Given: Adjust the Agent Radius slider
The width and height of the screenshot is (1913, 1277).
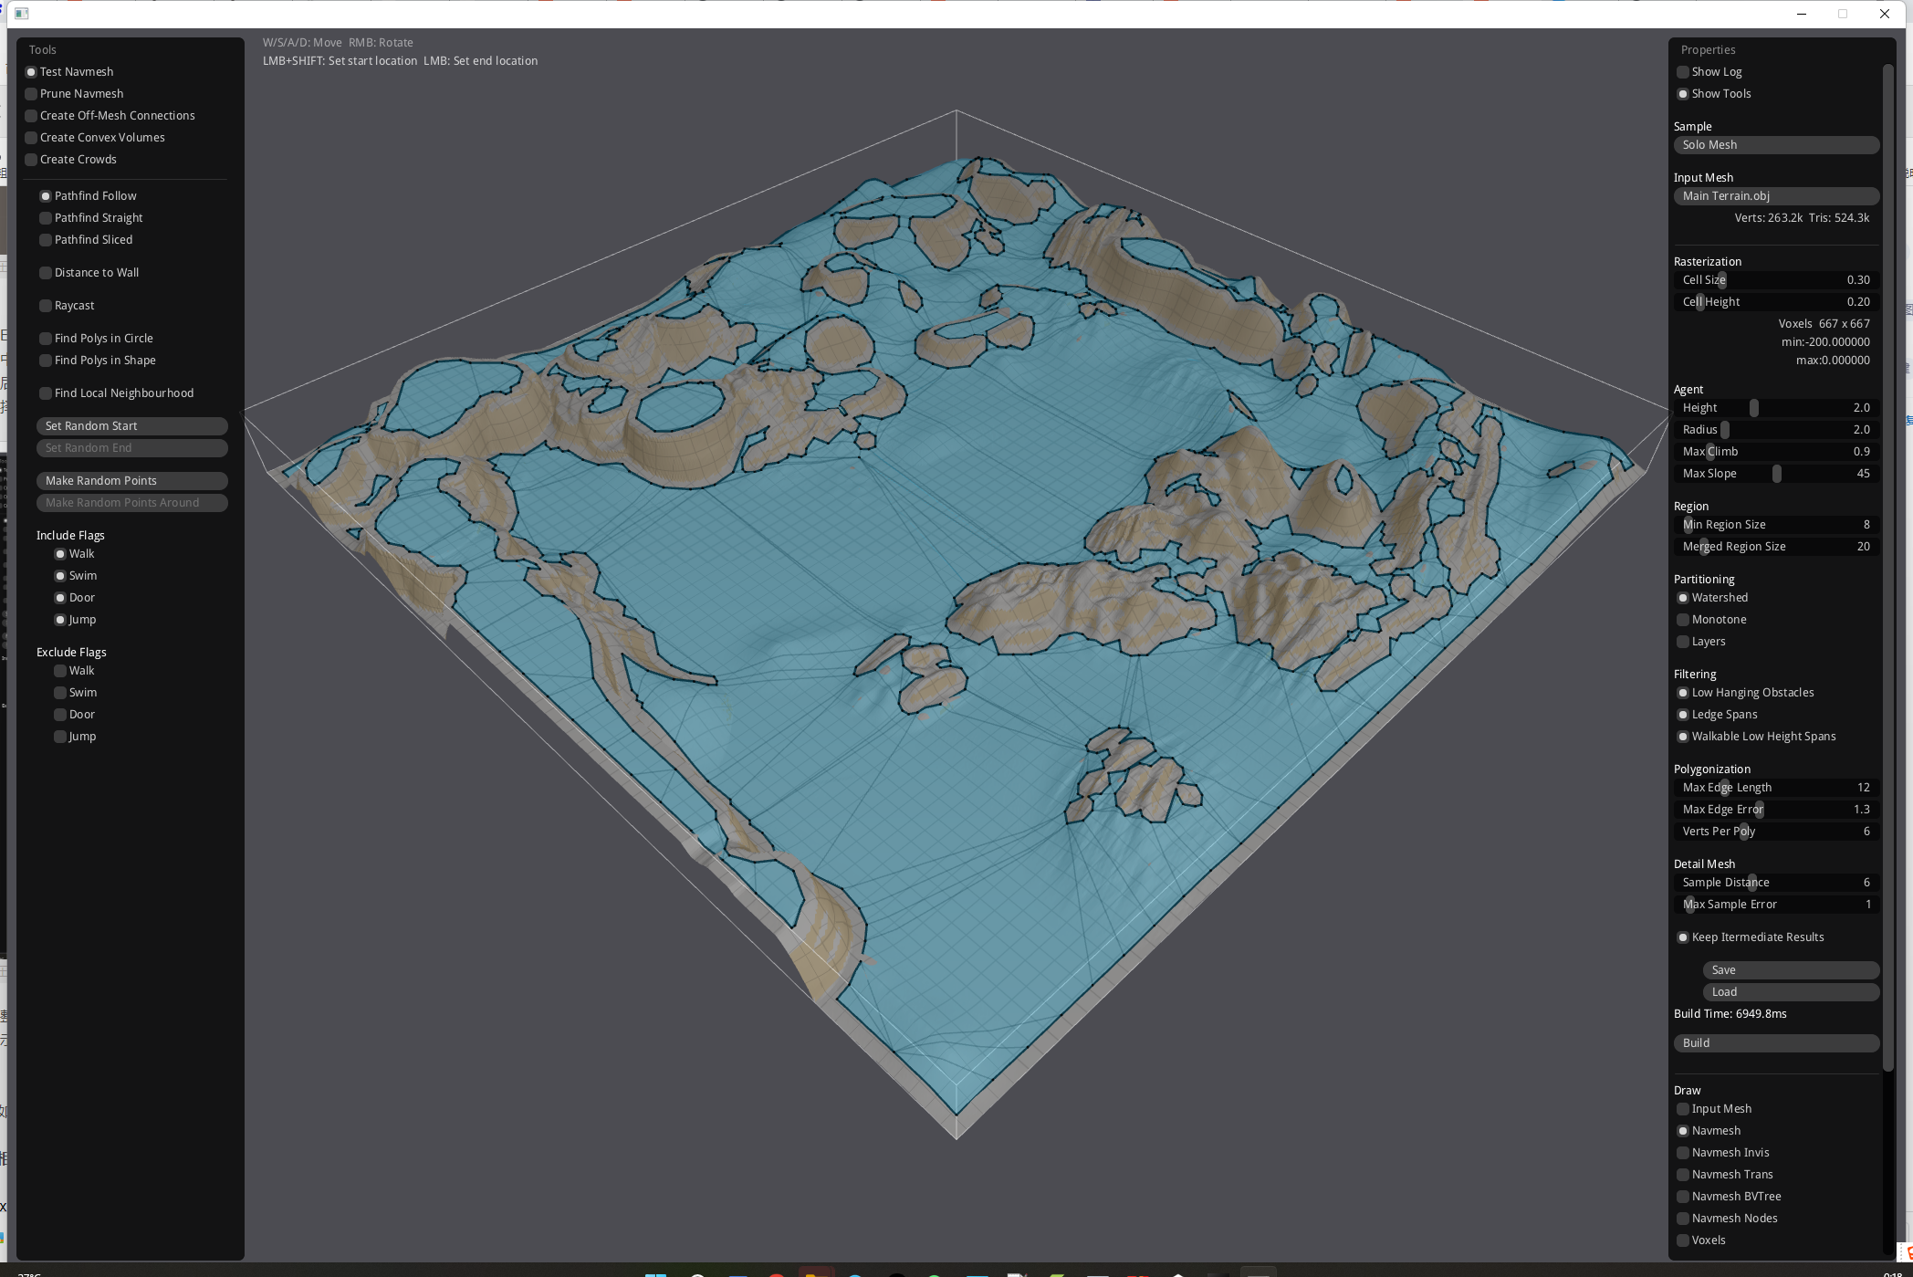Looking at the screenshot, I should click(1776, 430).
